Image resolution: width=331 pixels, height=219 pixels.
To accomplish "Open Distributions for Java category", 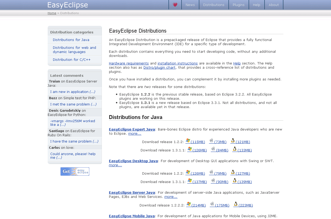I will (x=71, y=40).
